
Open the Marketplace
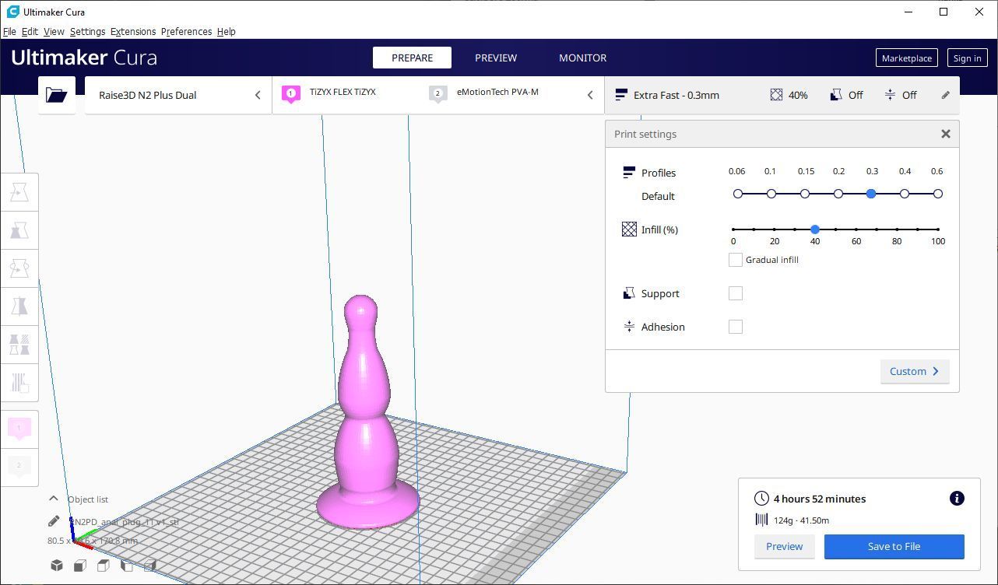click(907, 58)
